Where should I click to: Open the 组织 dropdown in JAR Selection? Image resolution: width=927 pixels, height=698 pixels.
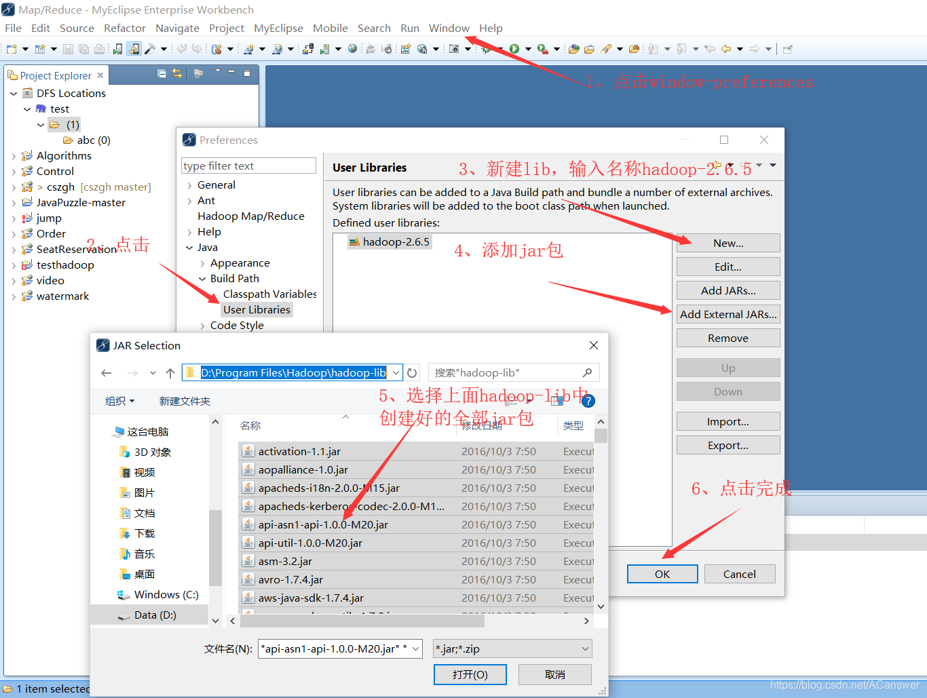[120, 402]
